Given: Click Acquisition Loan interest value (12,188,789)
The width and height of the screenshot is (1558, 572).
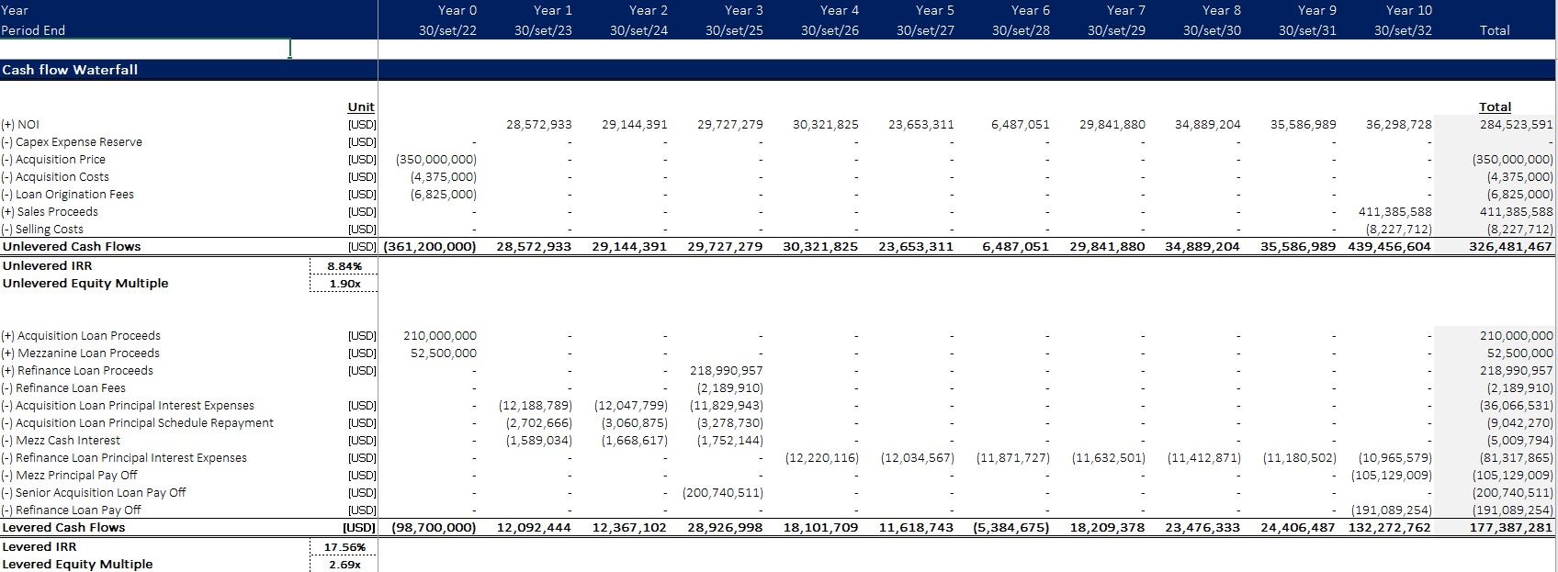Looking at the screenshot, I should [536, 406].
